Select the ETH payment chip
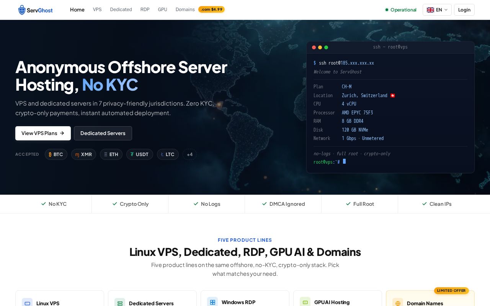 coord(111,155)
